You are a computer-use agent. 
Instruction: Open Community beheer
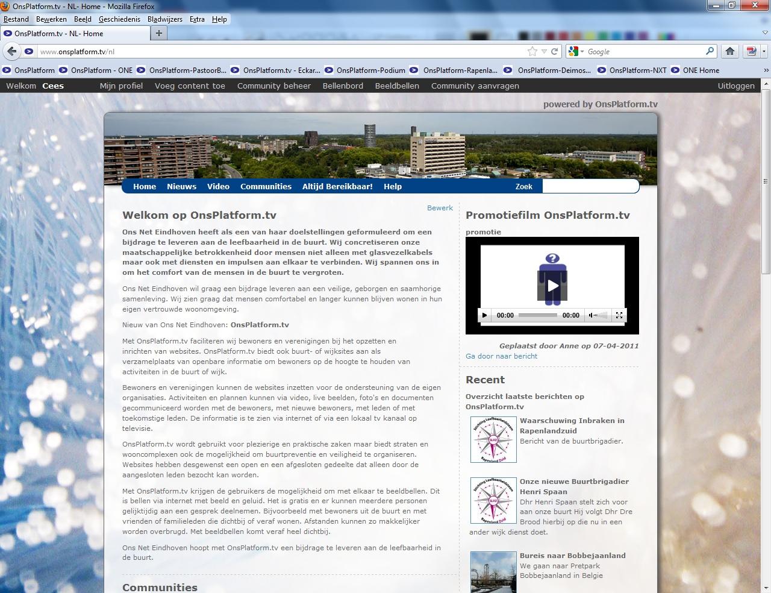pyautogui.click(x=274, y=86)
